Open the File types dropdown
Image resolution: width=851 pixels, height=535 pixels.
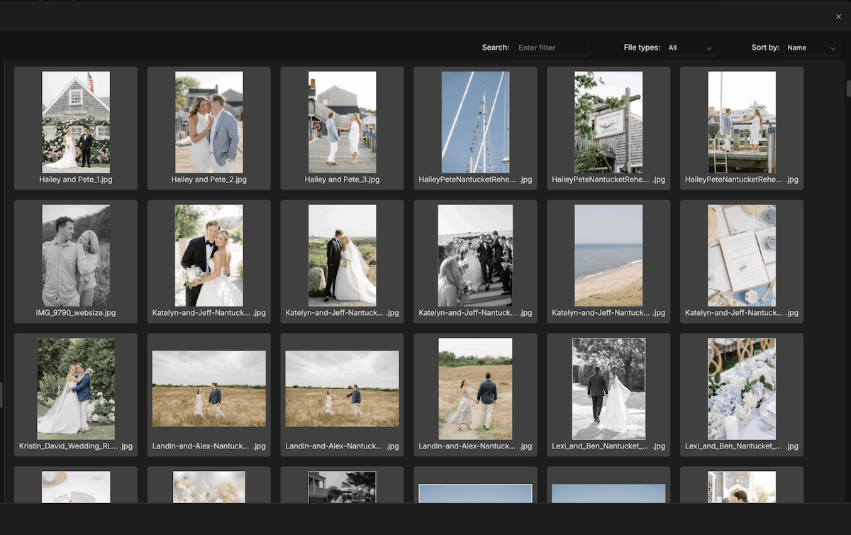click(x=690, y=48)
